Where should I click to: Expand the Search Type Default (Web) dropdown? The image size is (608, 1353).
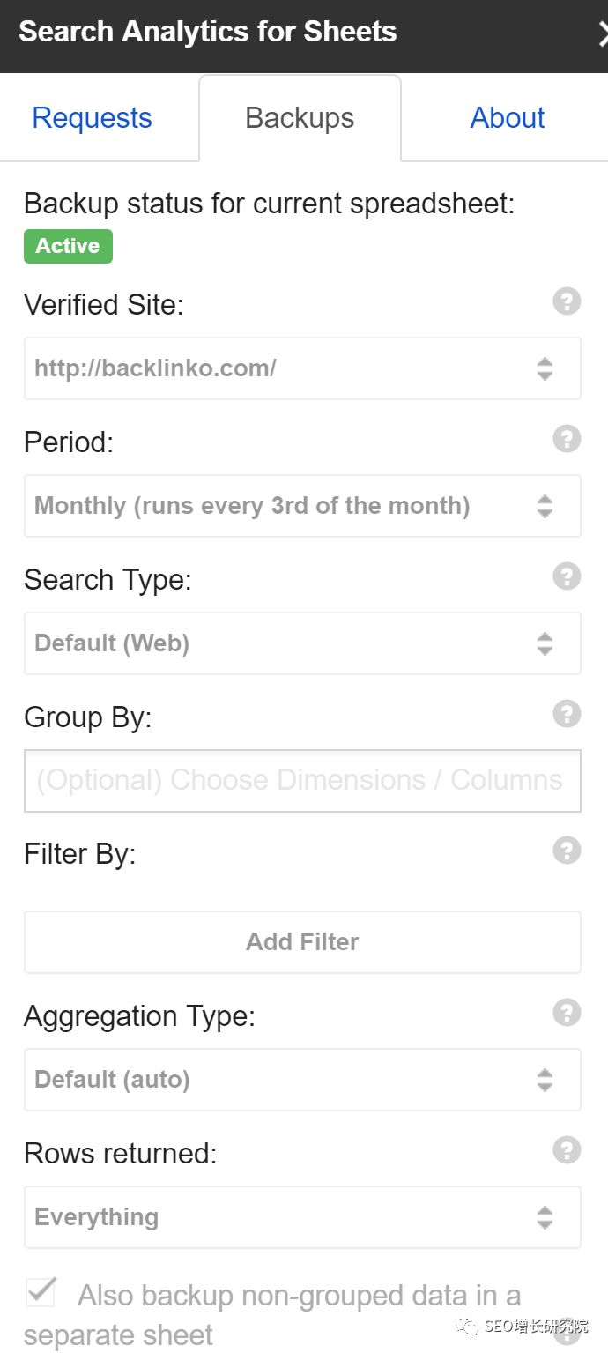click(302, 643)
